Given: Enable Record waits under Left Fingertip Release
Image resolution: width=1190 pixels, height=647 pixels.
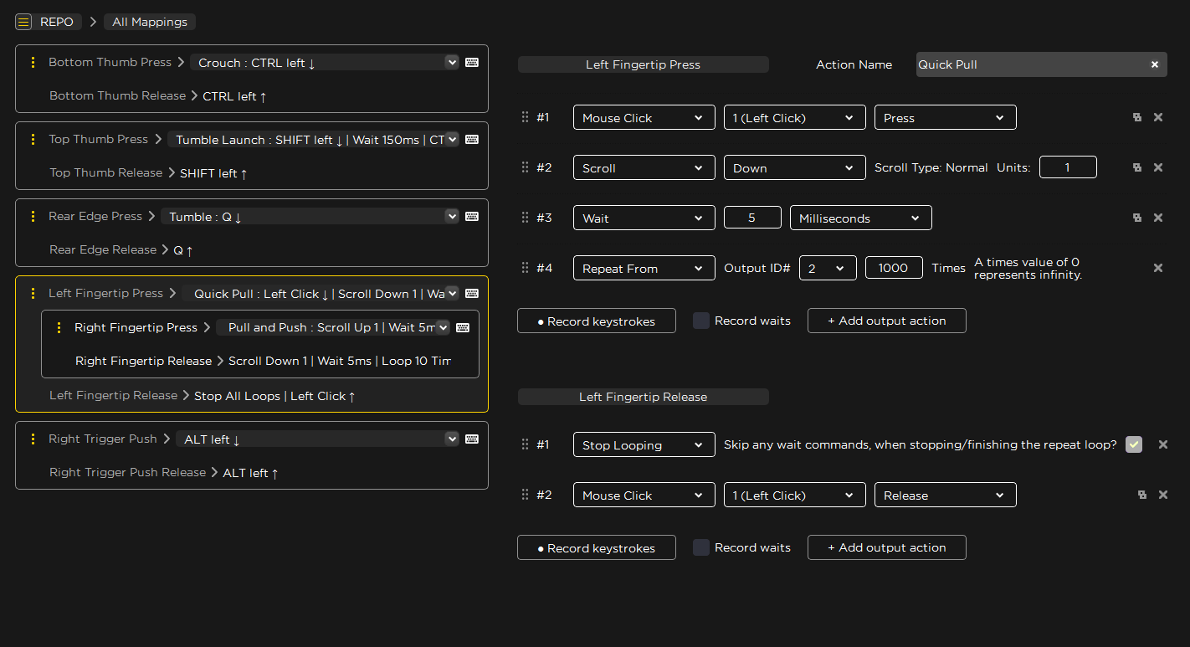Looking at the screenshot, I should pos(701,547).
